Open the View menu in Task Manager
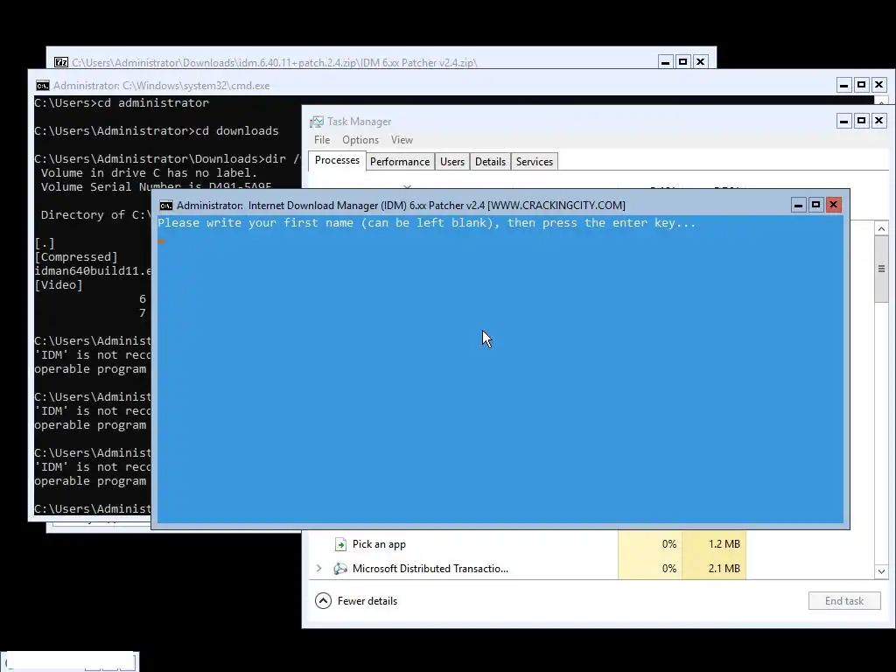896x672 pixels. tap(402, 140)
